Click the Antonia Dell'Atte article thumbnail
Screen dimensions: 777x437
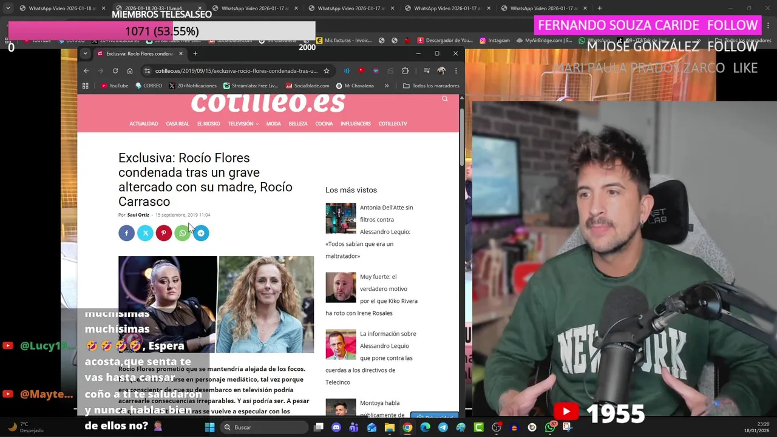[341, 218]
